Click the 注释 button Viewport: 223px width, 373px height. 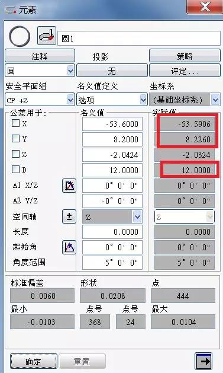click(x=40, y=56)
